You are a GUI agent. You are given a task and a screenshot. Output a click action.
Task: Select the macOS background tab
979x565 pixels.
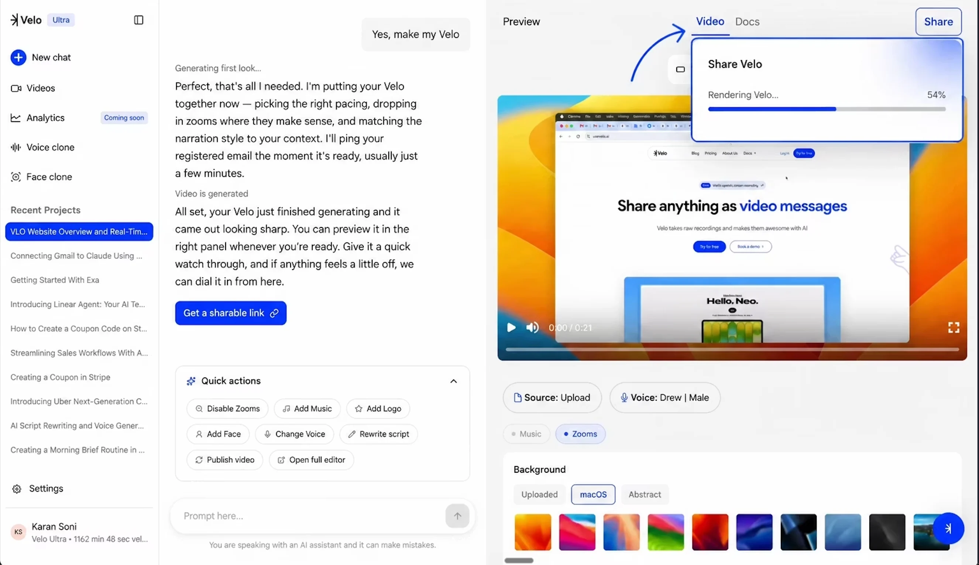click(x=593, y=494)
